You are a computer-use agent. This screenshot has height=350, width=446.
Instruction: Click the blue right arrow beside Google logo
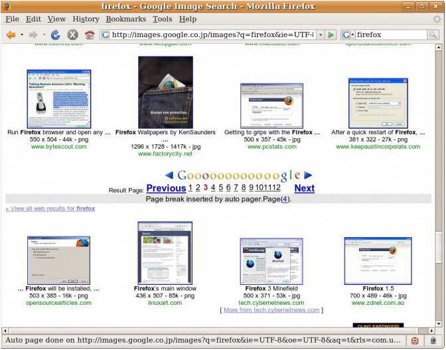308,175
